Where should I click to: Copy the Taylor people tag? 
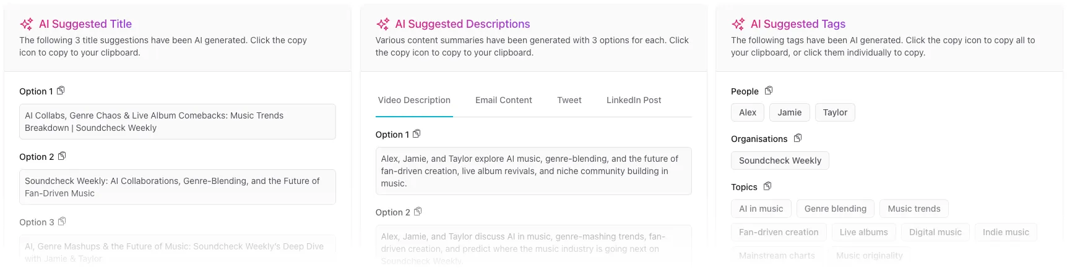point(834,112)
